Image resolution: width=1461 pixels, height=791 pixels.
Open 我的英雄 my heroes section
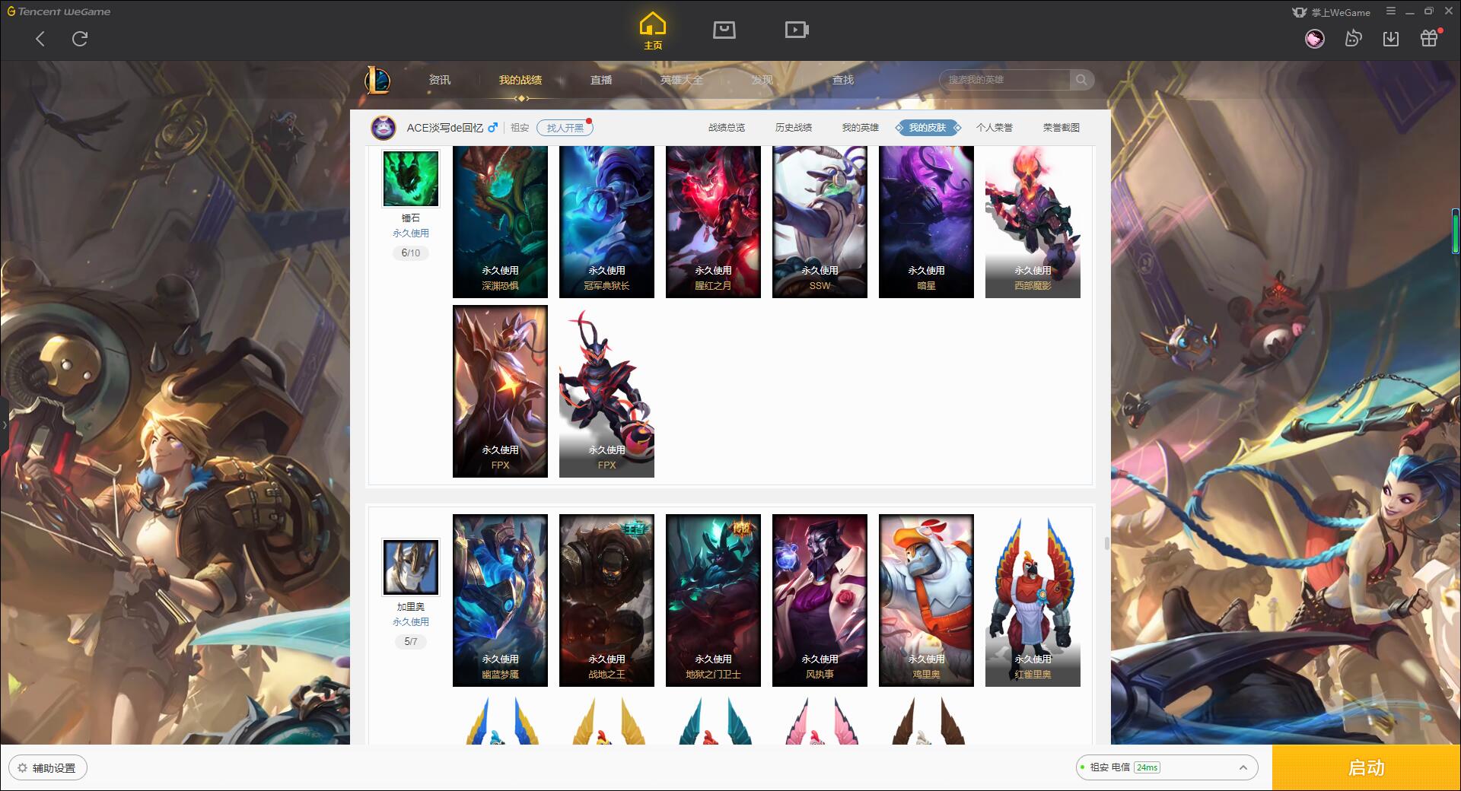tap(861, 128)
